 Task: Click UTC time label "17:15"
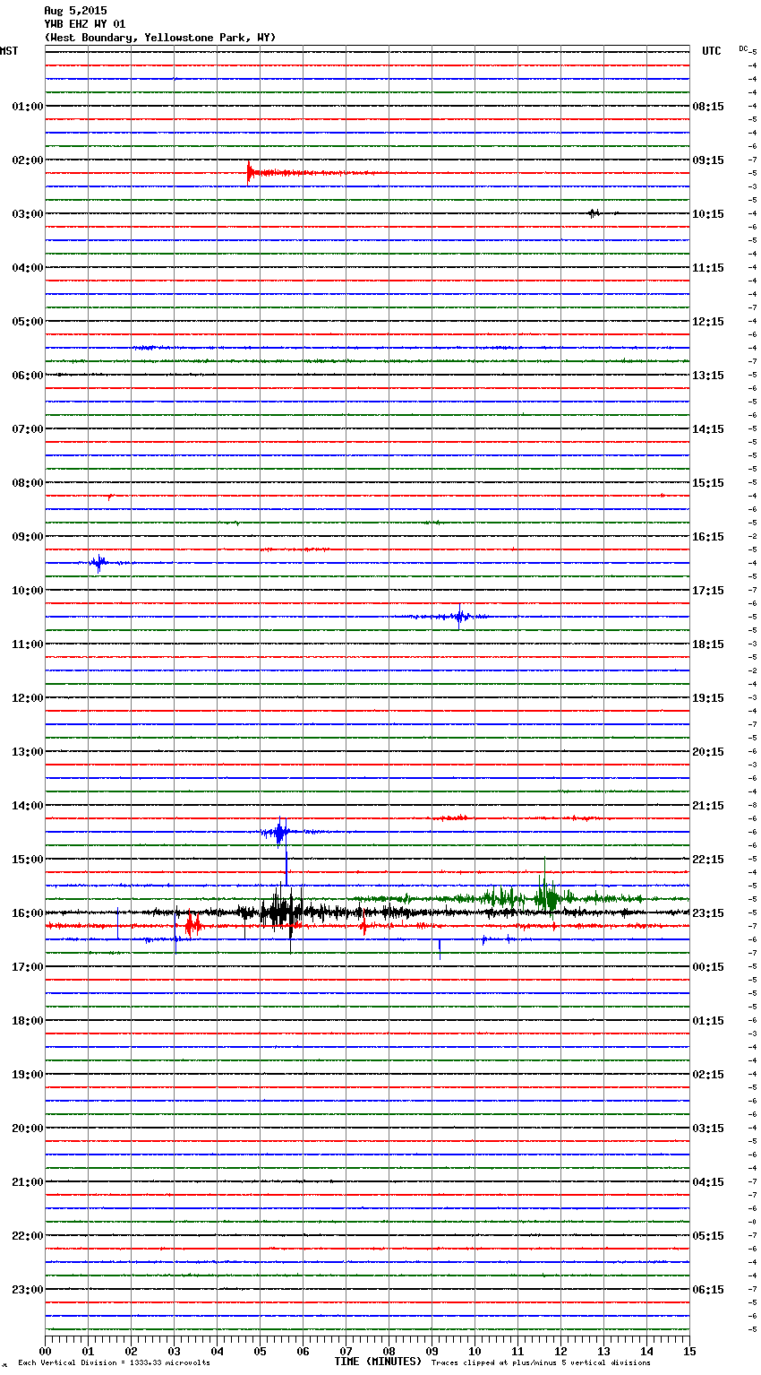pos(708,591)
